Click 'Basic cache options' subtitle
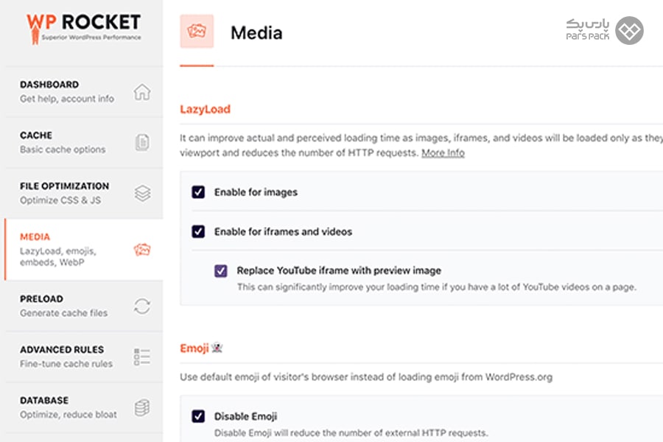The height and width of the screenshot is (442, 663). (63, 150)
